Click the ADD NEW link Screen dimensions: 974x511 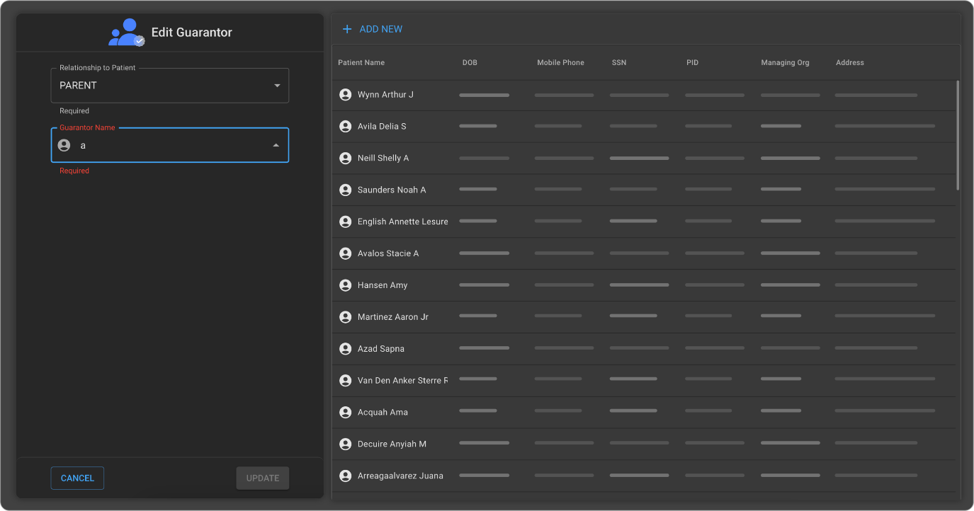[380, 29]
